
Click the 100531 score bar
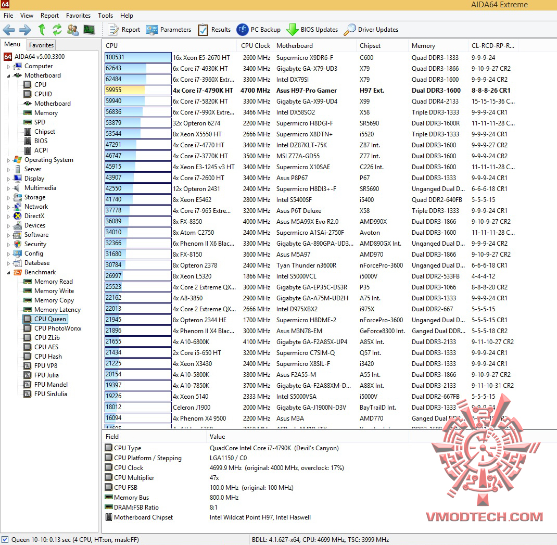click(x=138, y=57)
